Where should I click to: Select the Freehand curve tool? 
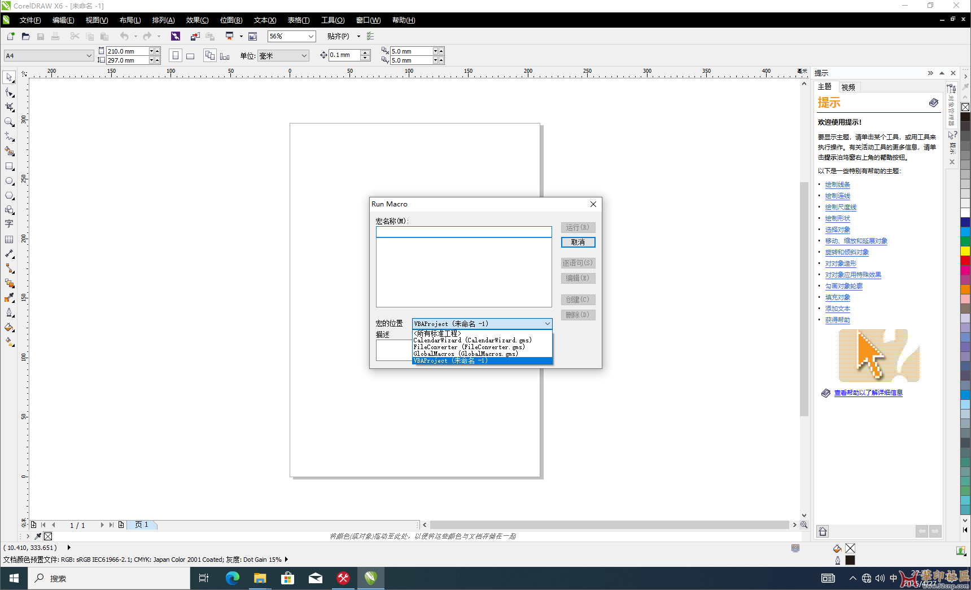tap(10, 137)
